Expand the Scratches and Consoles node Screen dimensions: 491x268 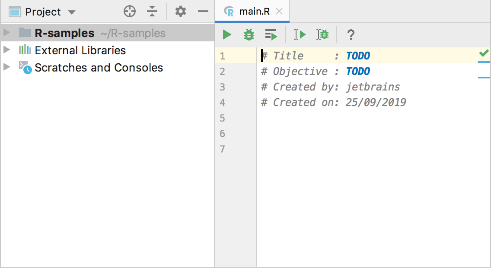point(6,68)
